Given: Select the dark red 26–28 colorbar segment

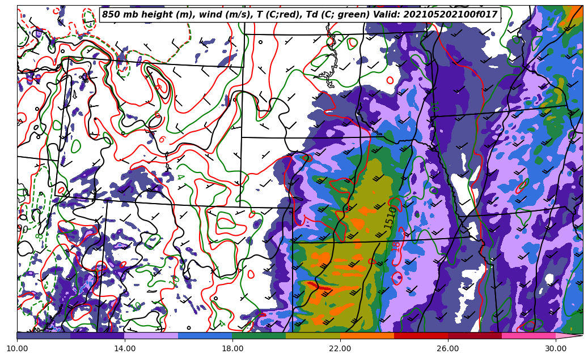Looking at the screenshot, I should 475,335.
